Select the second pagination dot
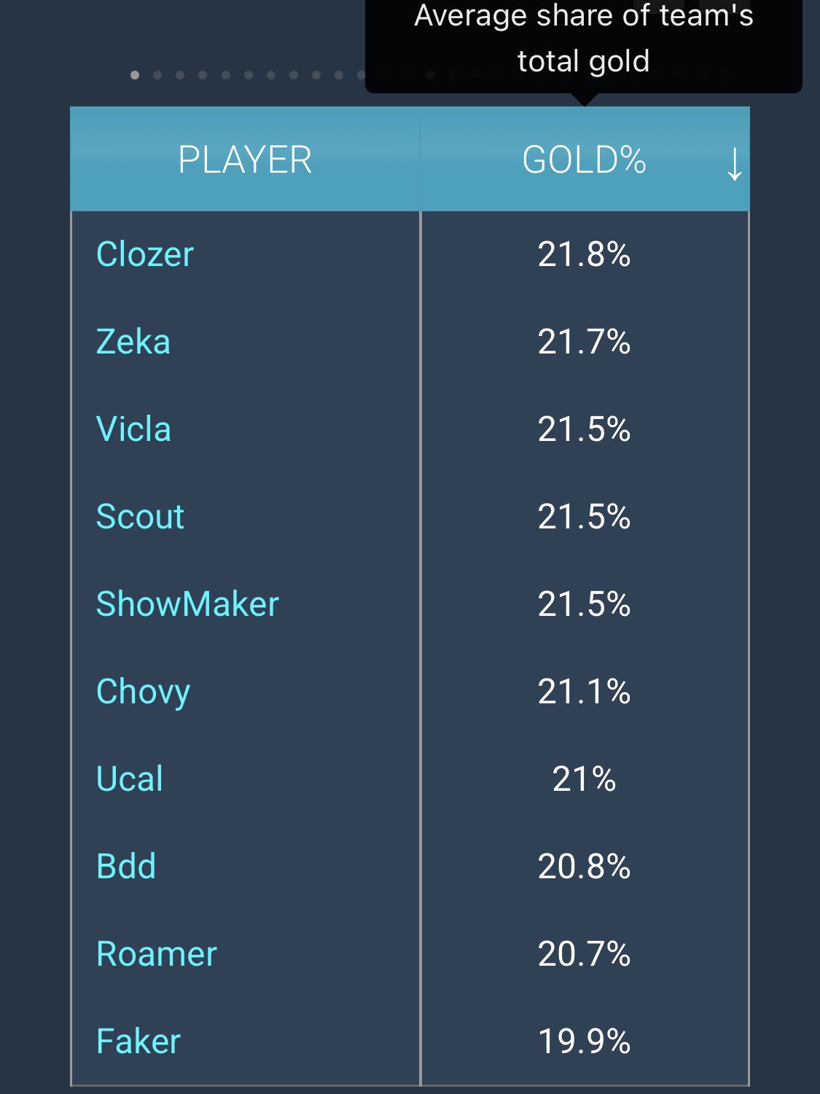Screen dimensions: 820x1094 coord(158,74)
